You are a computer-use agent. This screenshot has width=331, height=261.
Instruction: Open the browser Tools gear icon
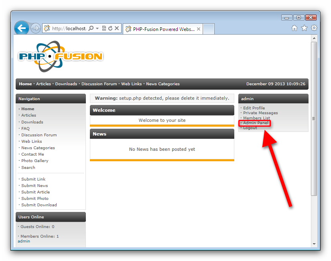pyautogui.click(x=314, y=28)
